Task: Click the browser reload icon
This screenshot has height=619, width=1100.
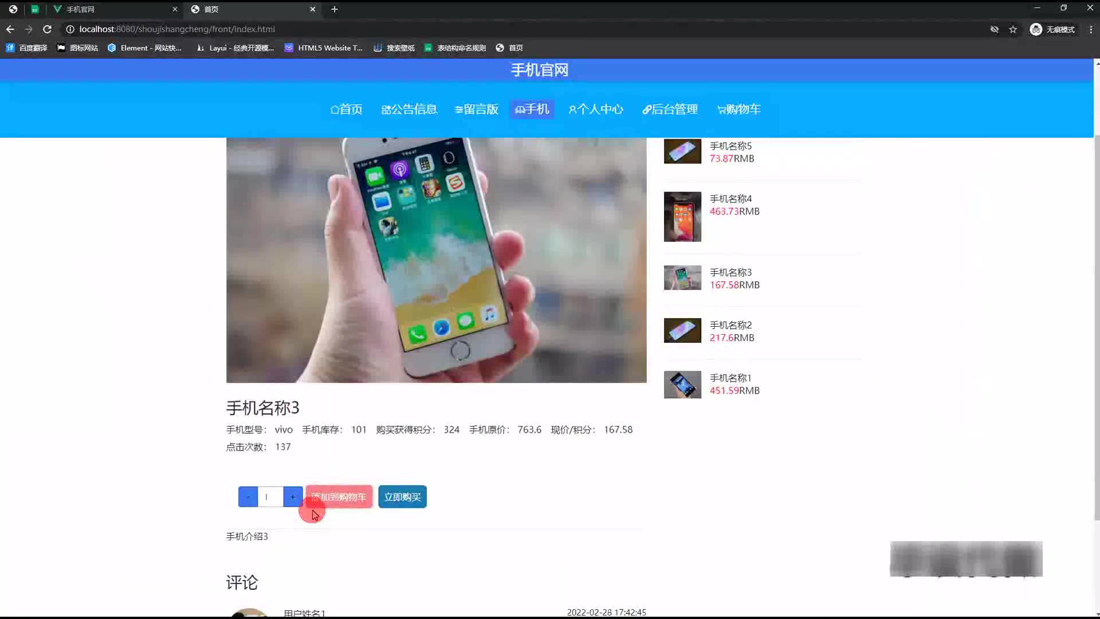Action: coord(48,29)
